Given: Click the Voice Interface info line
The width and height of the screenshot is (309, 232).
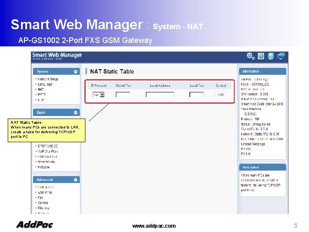Looking at the screenshot, I should 251,109.
